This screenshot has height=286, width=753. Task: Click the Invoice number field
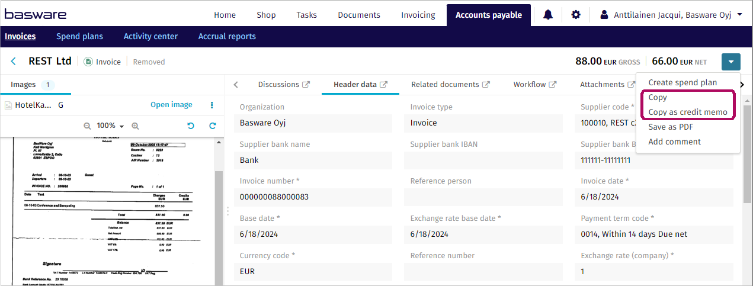[x=313, y=197]
